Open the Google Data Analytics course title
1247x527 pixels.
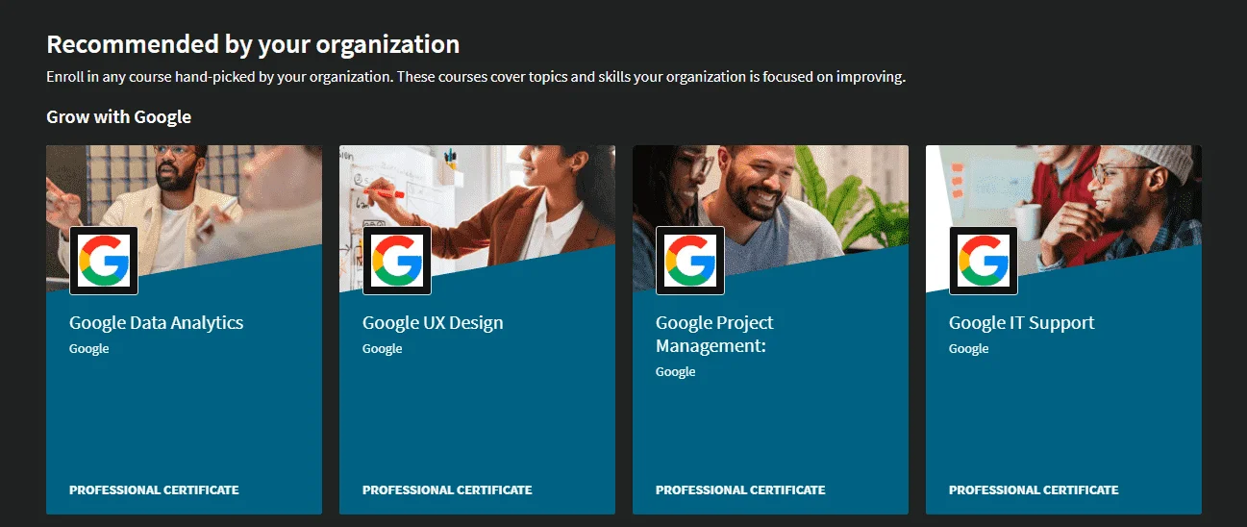click(x=156, y=323)
